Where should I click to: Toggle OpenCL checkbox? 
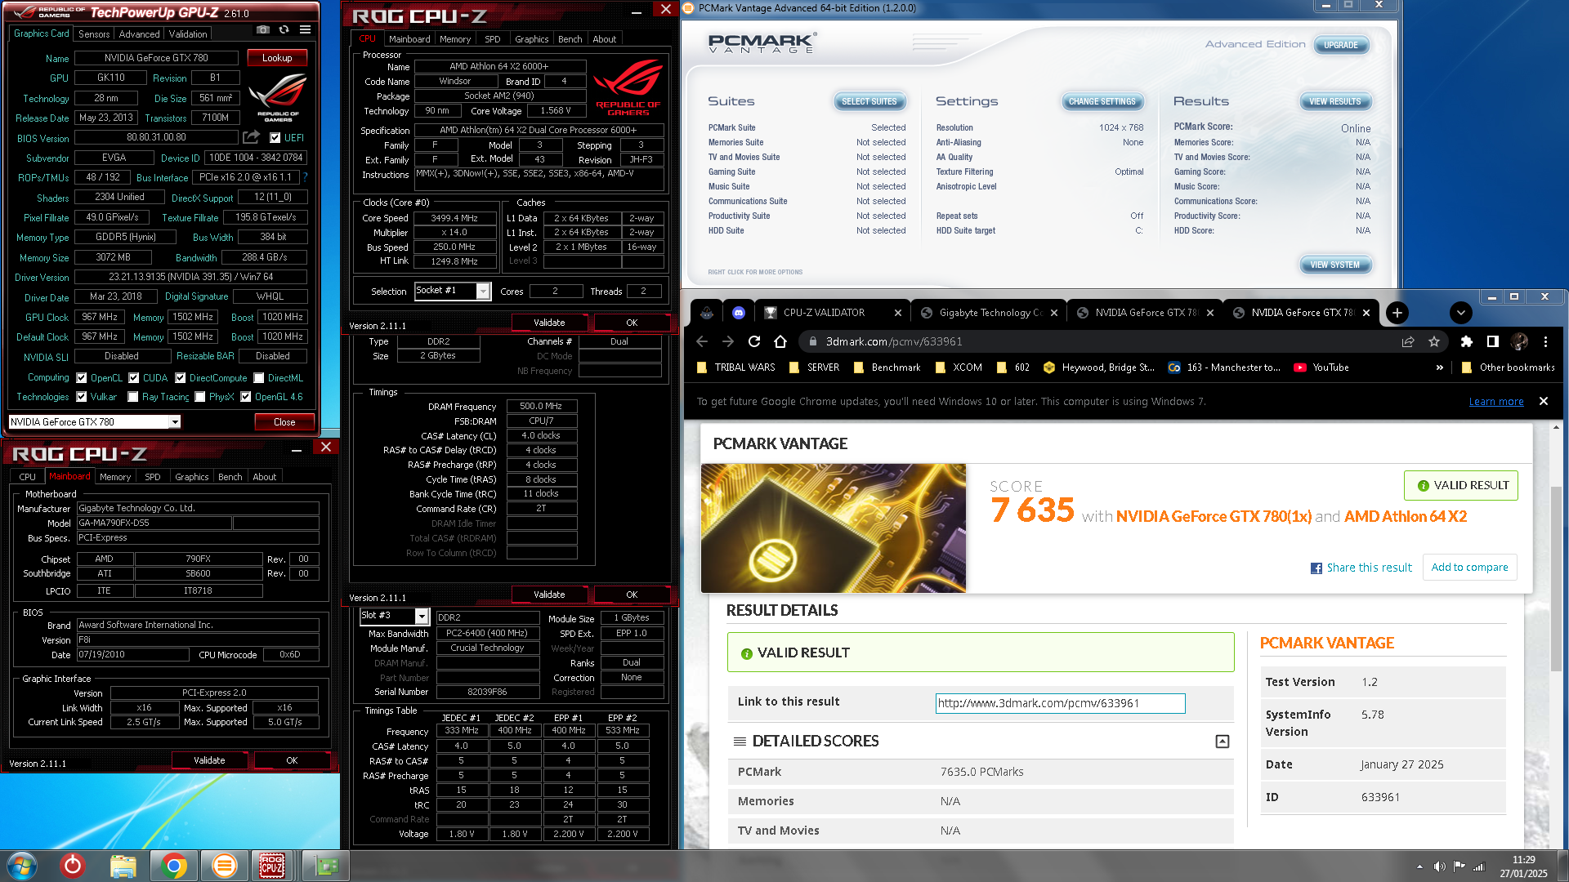tap(82, 378)
